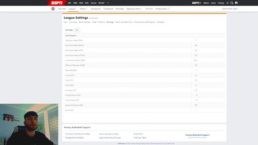Image resolution: width=258 pixels, height=145 pixels.
Task: Open the Standings page
Action: pos(120,9)
